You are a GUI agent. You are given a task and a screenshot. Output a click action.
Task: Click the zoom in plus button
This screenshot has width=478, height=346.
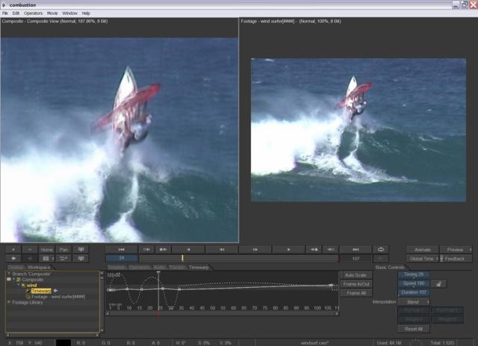click(x=13, y=249)
